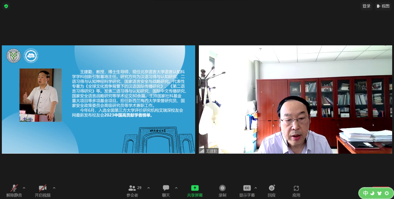Open the 视图 view layout menu
This screenshot has height=199, width=394.
(x=383, y=6)
